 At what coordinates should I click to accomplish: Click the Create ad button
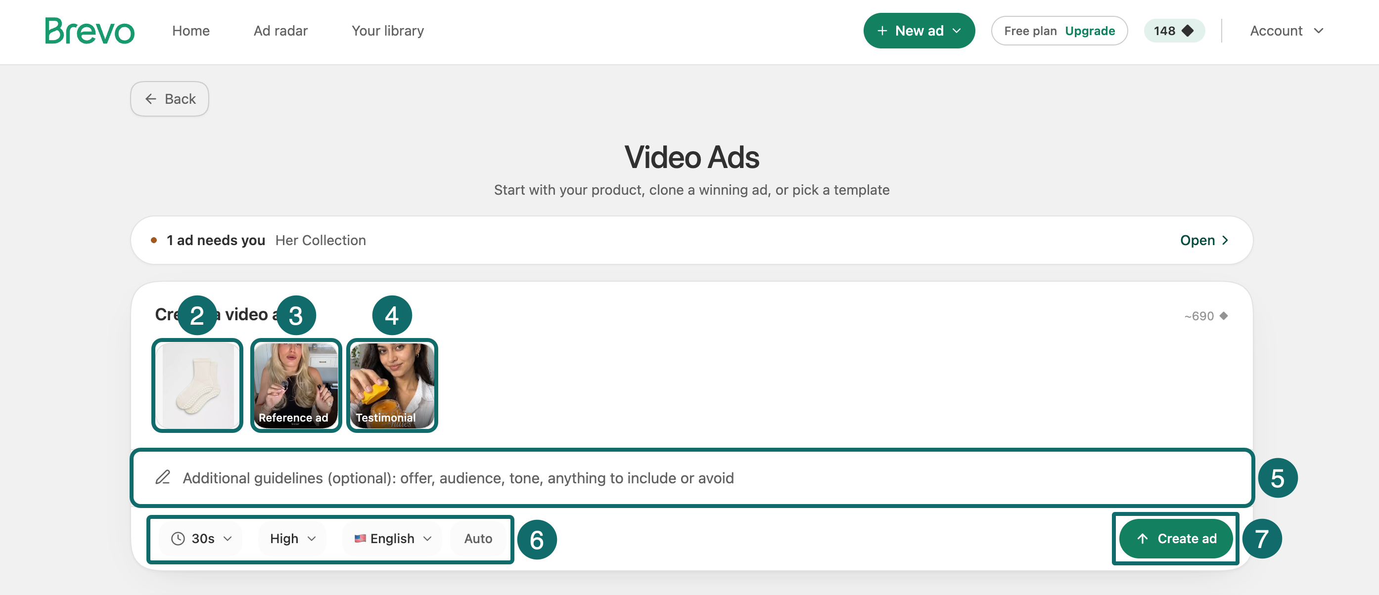[1176, 538]
